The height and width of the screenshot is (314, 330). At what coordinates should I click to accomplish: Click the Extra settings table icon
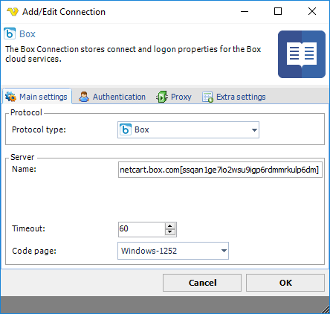(x=207, y=97)
